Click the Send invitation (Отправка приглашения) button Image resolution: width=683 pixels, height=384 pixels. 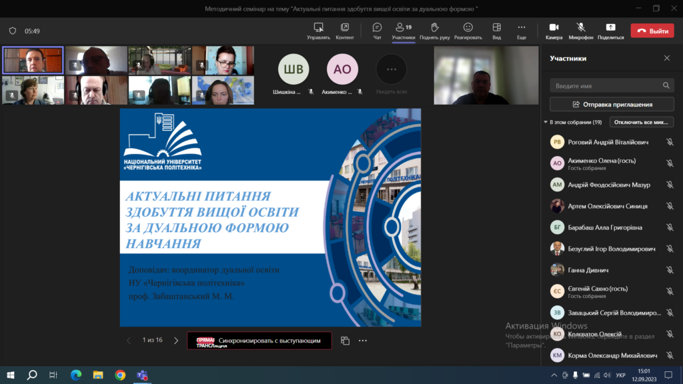612,105
